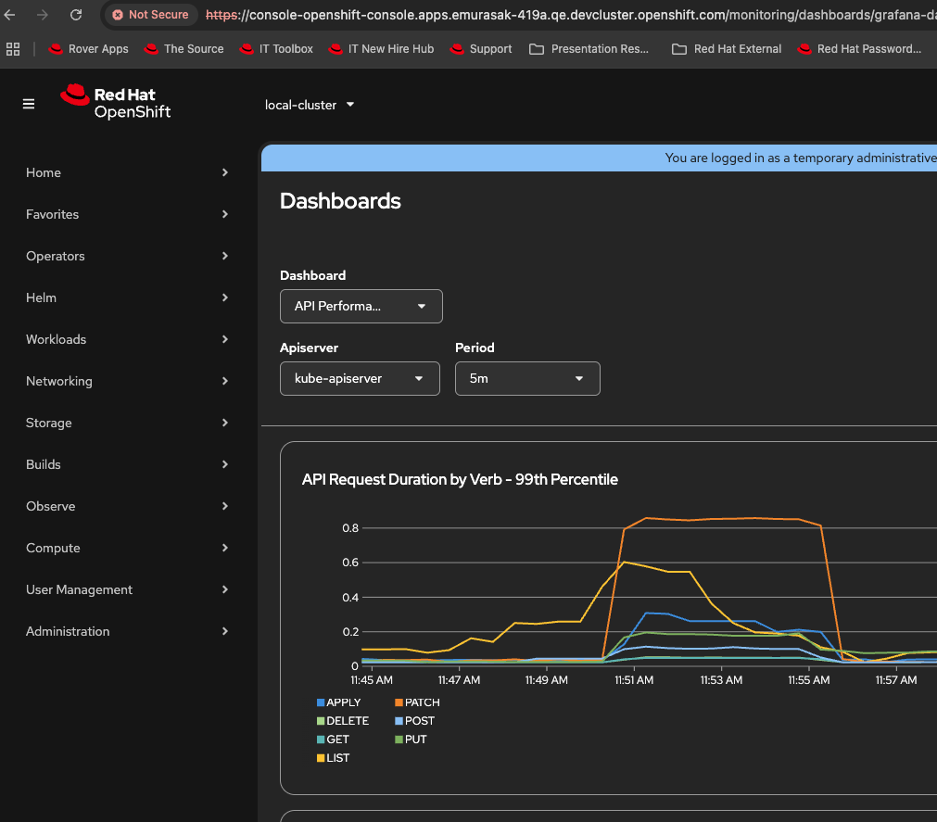Click the Not Secure warning badge
This screenshot has width=937, height=822.
[x=149, y=15]
